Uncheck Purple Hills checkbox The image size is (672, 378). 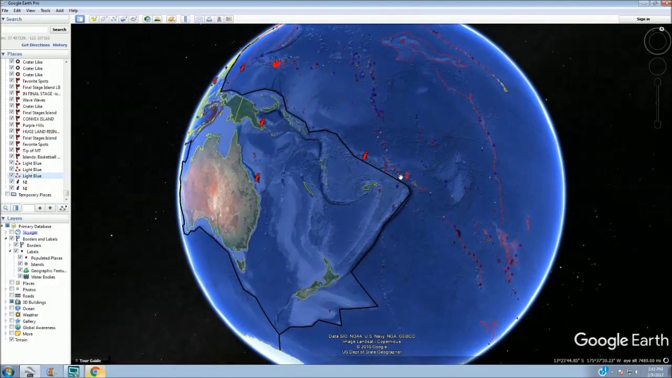[12, 125]
